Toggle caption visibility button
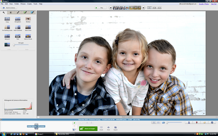The width and height of the screenshot is (218, 136). pos(38,117)
